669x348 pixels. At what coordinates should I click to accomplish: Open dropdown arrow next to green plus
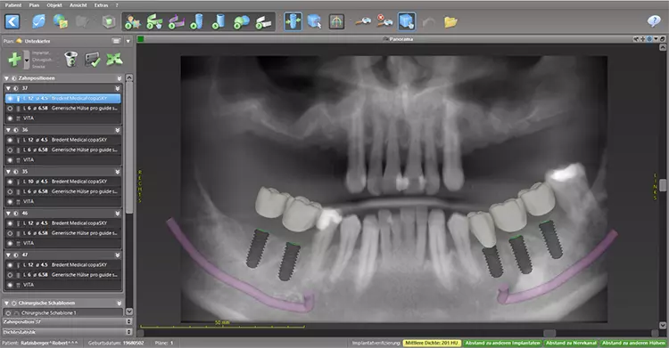(27, 60)
